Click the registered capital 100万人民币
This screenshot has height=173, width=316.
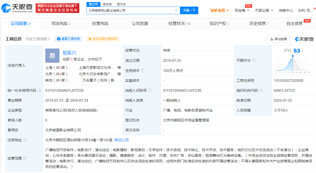click(x=173, y=71)
